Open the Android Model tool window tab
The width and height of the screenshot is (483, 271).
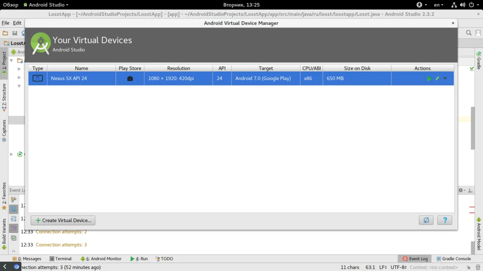click(479, 233)
